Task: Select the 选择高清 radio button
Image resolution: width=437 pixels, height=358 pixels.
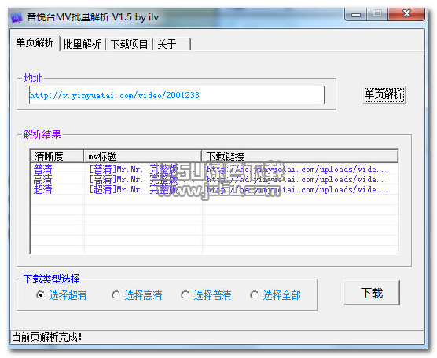Action: click(137, 295)
